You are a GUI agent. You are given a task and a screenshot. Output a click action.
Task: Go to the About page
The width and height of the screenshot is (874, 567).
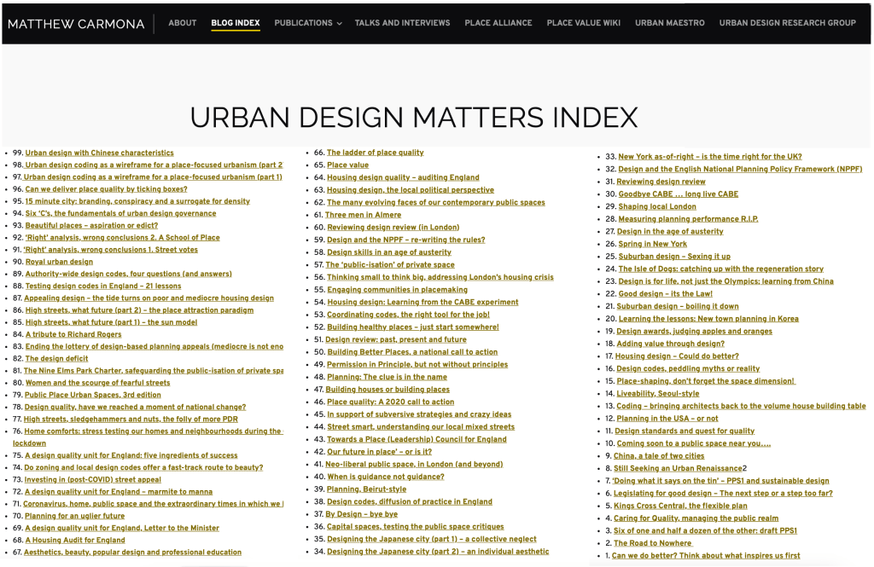tap(183, 23)
